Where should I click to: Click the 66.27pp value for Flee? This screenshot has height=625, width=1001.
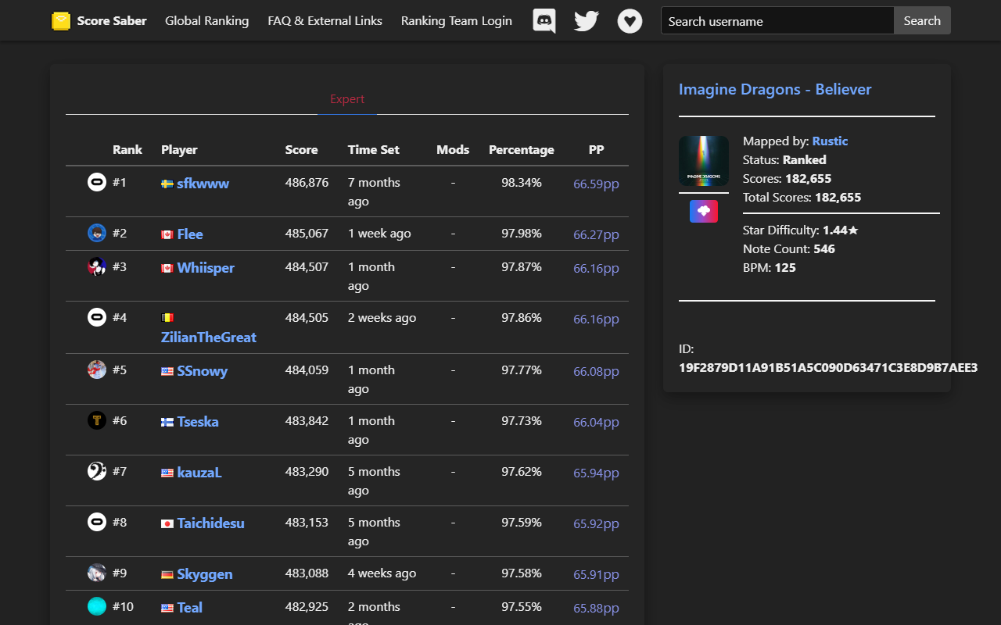[x=596, y=235]
